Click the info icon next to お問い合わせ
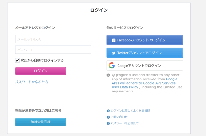206x136 pixels. pos(108,117)
